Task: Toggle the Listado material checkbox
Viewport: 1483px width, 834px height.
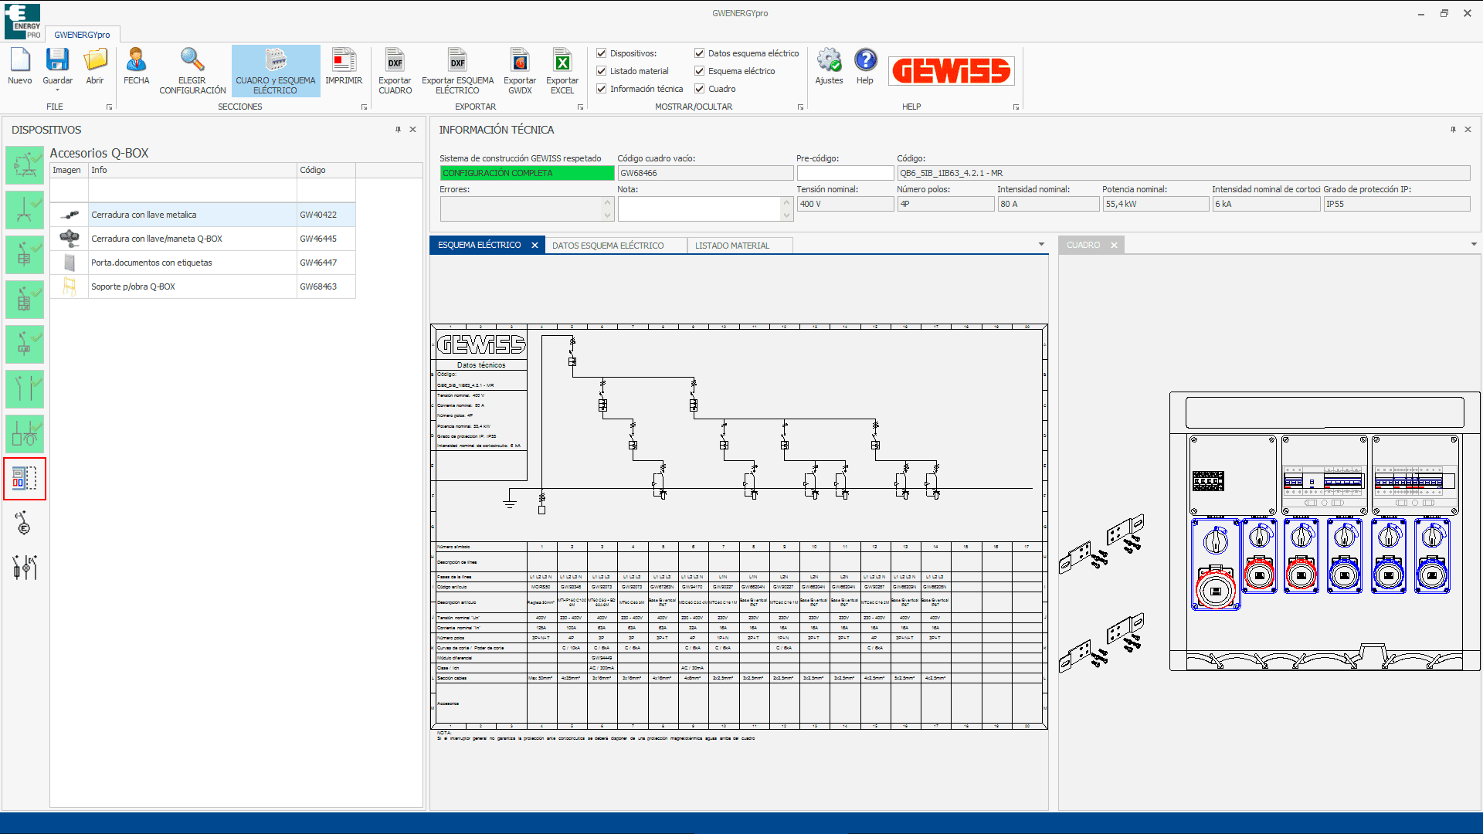Action: point(602,71)
